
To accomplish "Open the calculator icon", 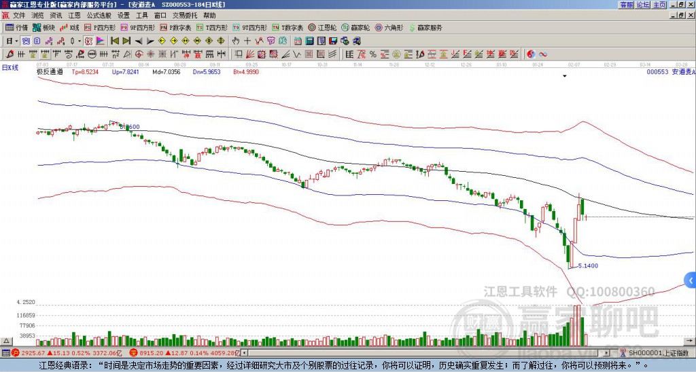I will [309, 41].
